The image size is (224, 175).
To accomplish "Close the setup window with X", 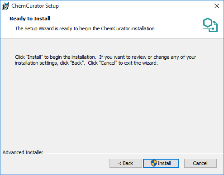I will click(217, 6).
